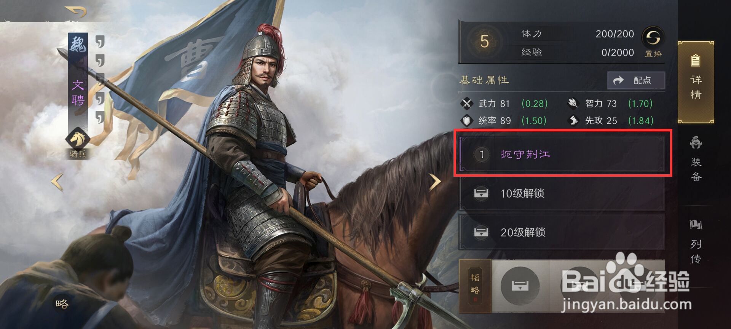This screenshot has height=329, width=731.
Task: Tap the locked 10级解锁 skill slot
Action: point(562,193)
